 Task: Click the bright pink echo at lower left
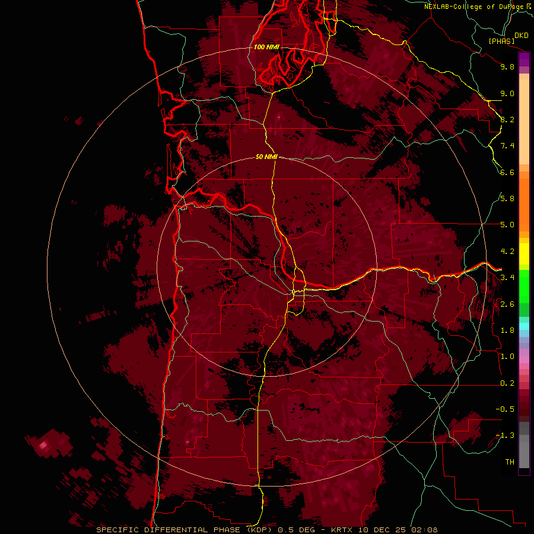click(43, 445)
